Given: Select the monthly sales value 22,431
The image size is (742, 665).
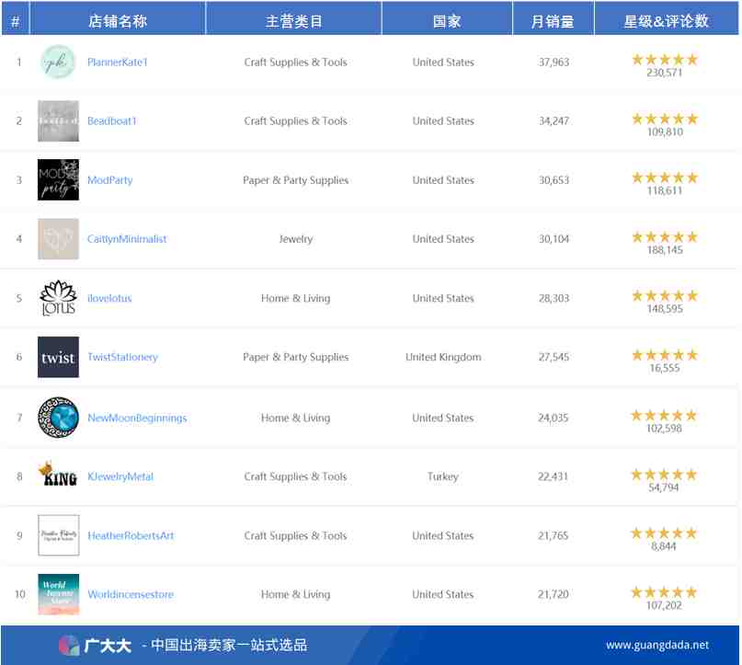Looking at the screenshot, I should point(553,476).
